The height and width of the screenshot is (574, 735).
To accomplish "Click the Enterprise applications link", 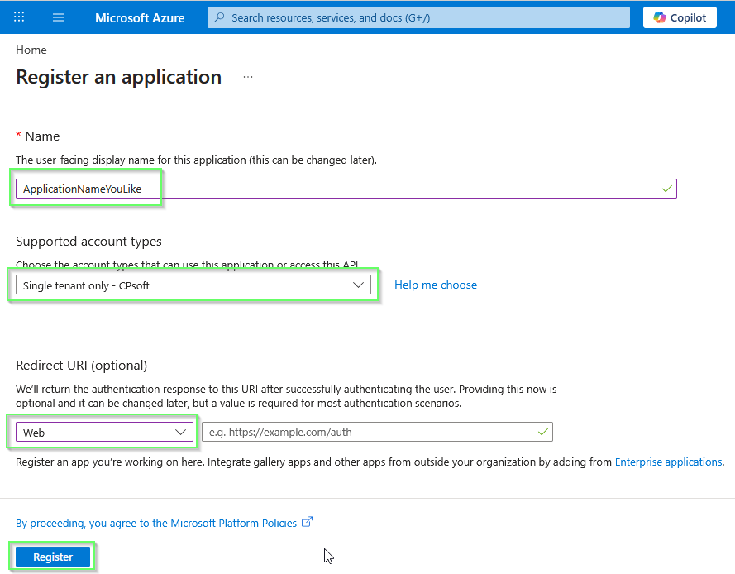I will (668, 462).
